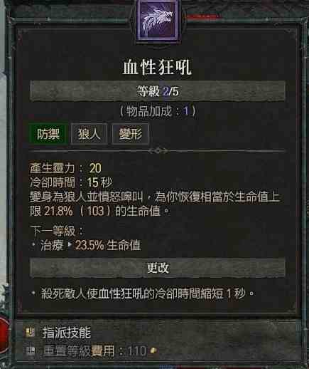This screenshot has width=309, height=369.
Task: Click the 指派技能 assign skill label
Action: pyautogui.click(x=67, y=332)
